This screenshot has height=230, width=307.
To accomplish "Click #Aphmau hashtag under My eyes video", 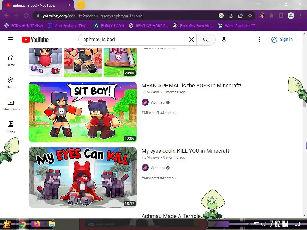I will point(168,178).
